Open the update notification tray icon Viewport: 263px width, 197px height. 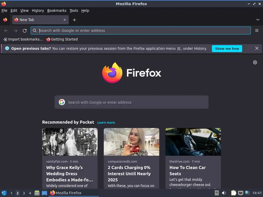[247, 193]
